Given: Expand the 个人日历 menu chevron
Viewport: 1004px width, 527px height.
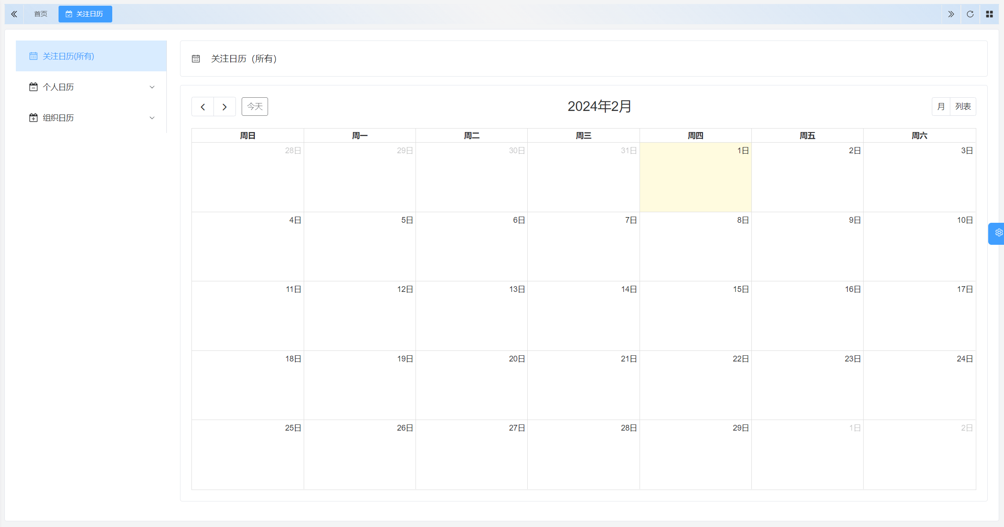Looking at the screenshot, I should [x=152, y=87].
